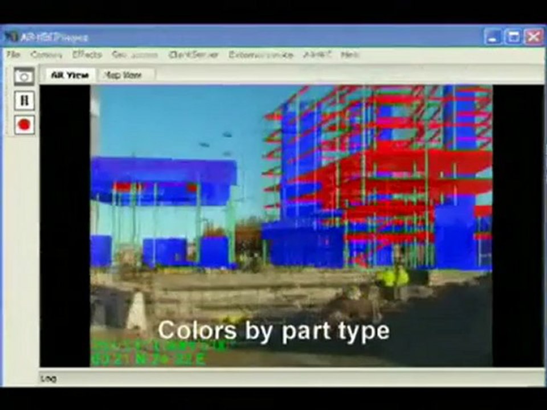The image size is (547, 410).
Task: Open the ClientServer menu
Action: click(x=193, y=55)
